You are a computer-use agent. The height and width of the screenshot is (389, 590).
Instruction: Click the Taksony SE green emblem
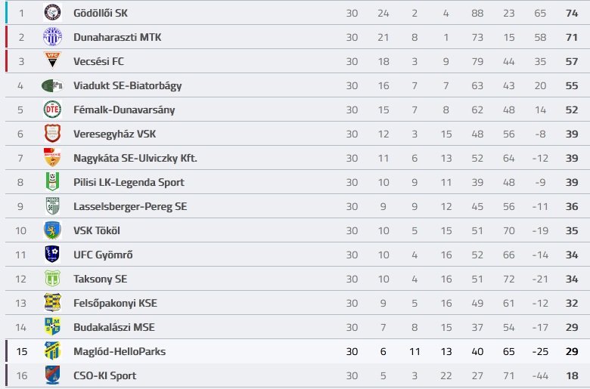tap(52, 279)
